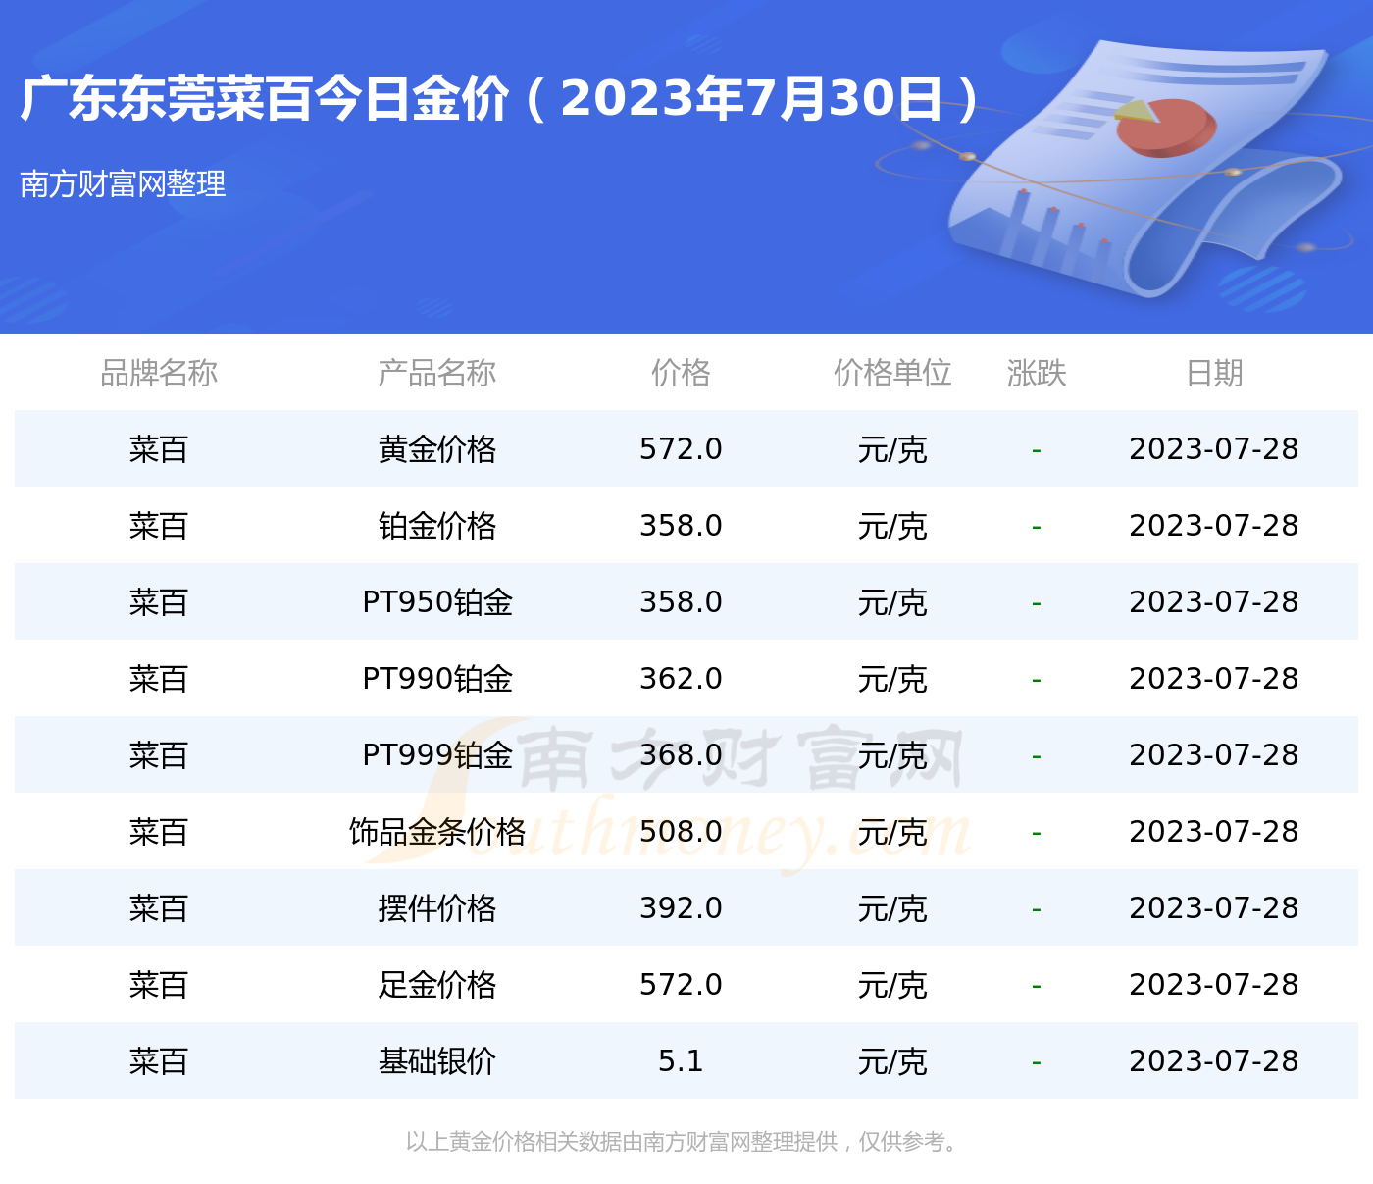Click the 饰品金条价格 product name cell
This screenshot has height=1184, width=1373.
(x=437, y=832)
